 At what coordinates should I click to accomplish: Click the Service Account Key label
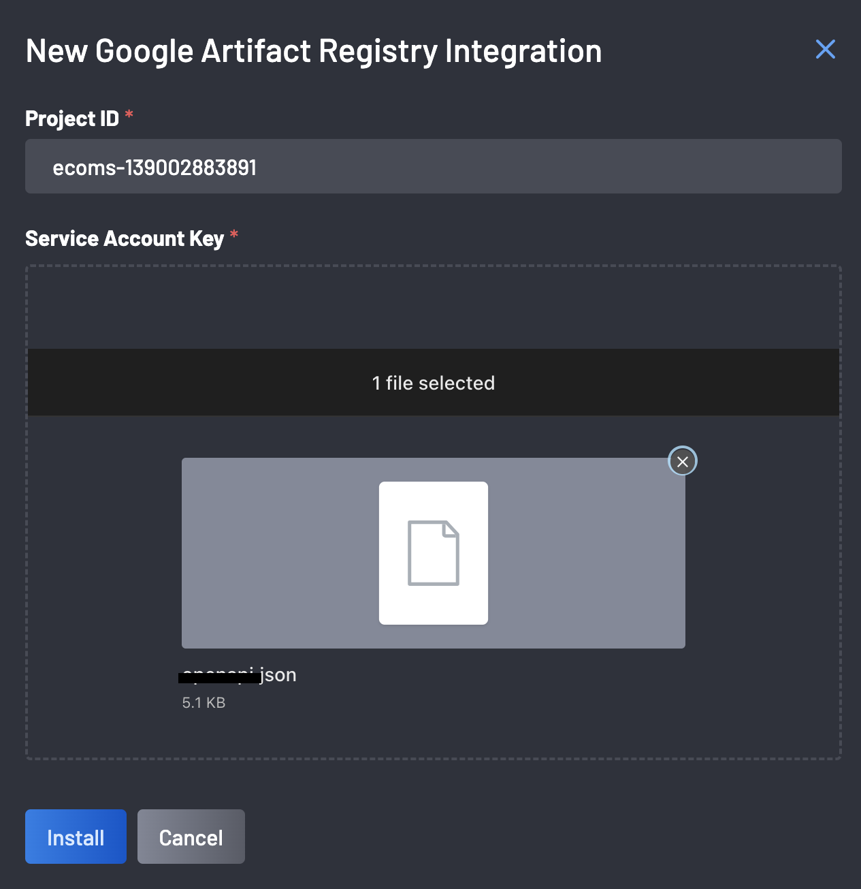click(x=125, y=238)
